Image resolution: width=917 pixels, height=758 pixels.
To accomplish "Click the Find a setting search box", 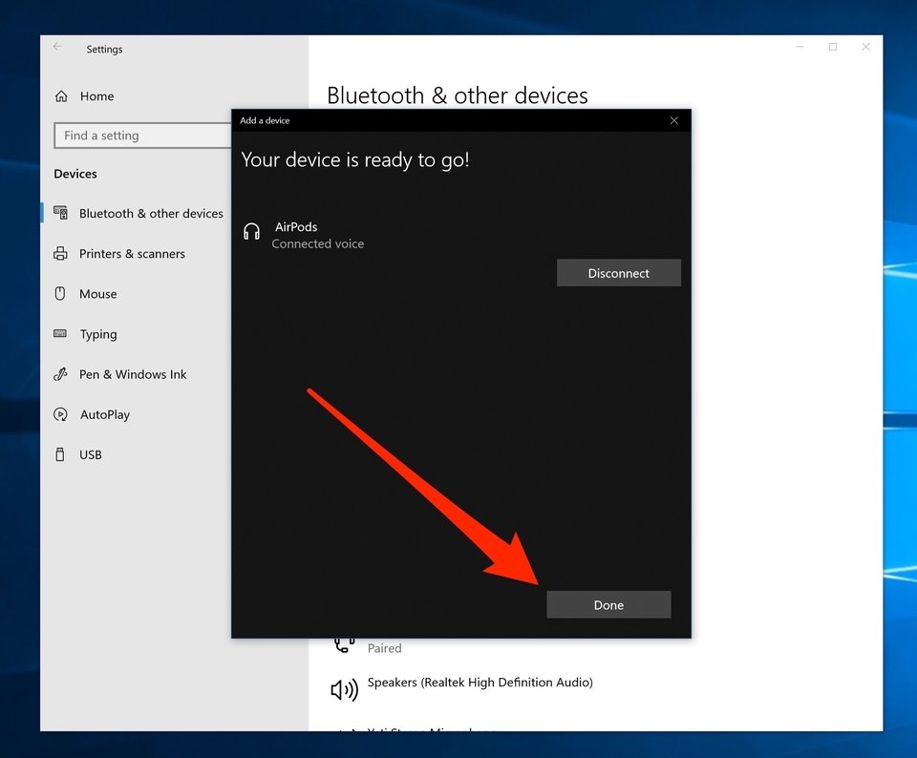I will 142,136.
